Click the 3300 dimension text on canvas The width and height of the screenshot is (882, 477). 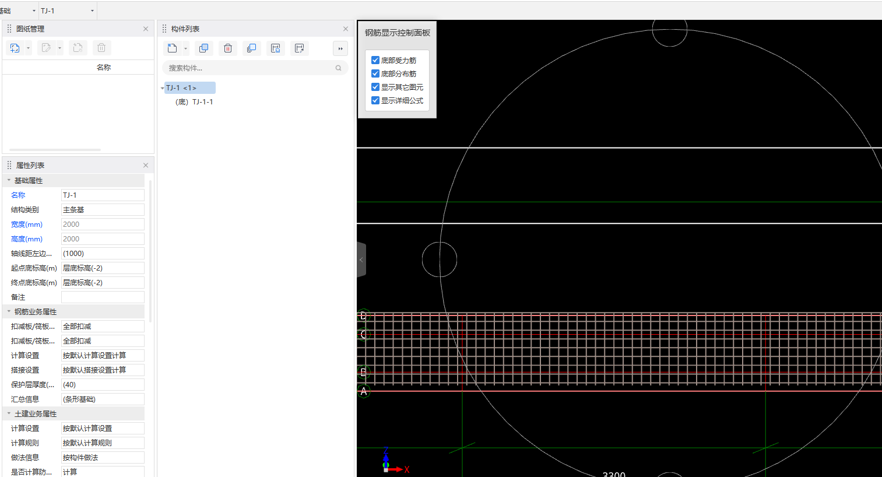tap(614, 474)
